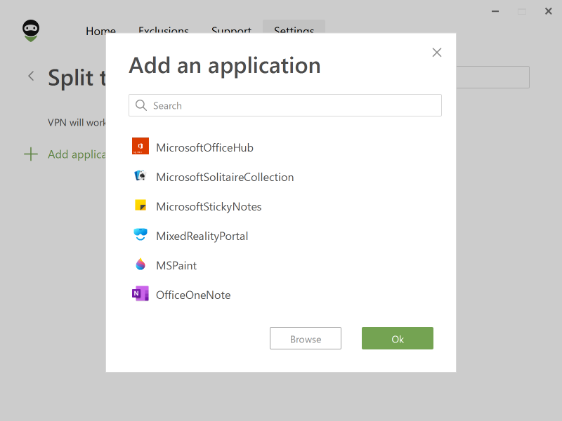
Task: Choose MicrosoftStickyNotes in the list
Action: pyautogui.click(x=209, y=206)
